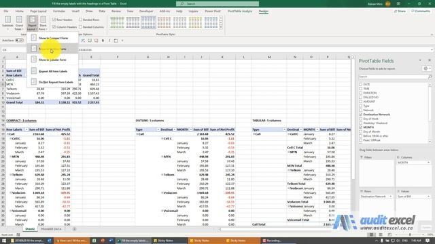The width and height of the screenshot is (435, 244).
Task: Open Sum of Bill dropdown in Values area
Action: coord(428,197)
